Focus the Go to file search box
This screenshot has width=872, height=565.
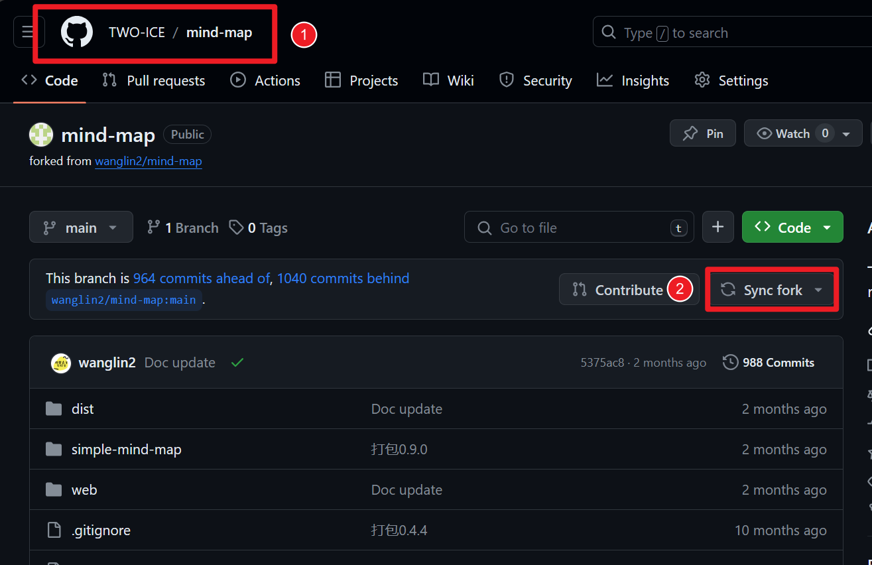tap(579, 227)
